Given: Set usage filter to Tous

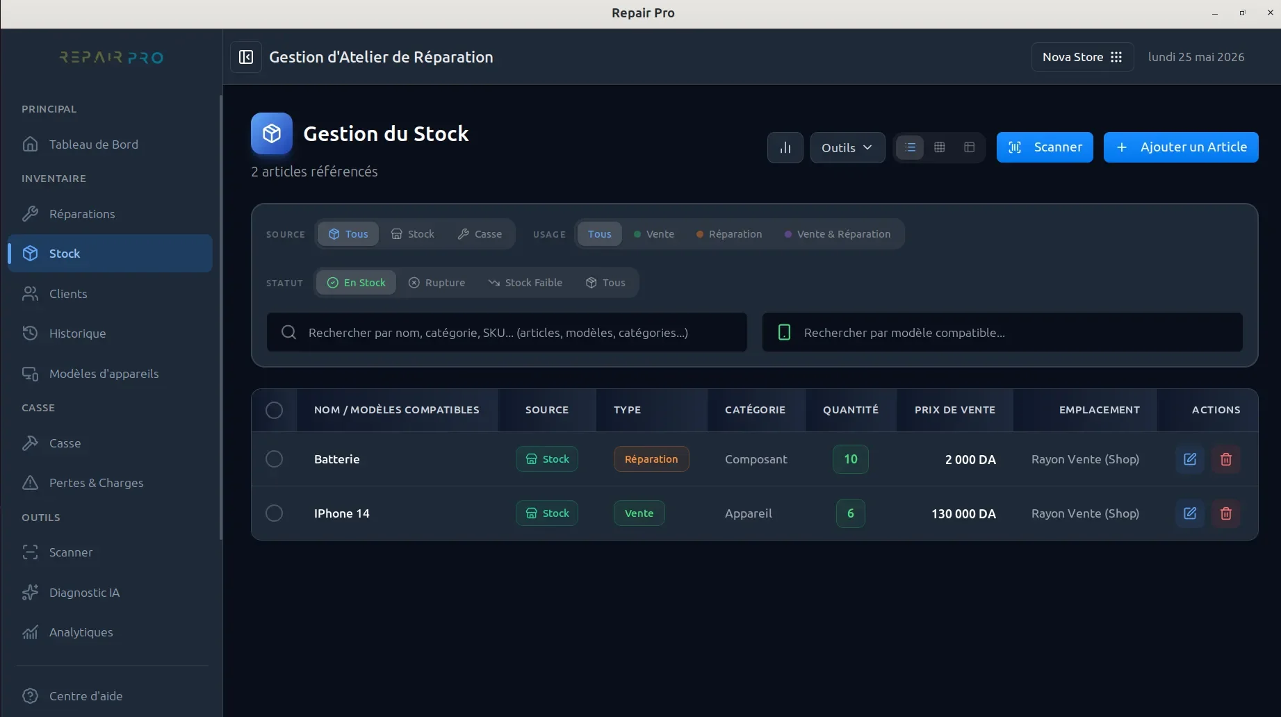Looking at the screenshot, I should coord(599,234).
